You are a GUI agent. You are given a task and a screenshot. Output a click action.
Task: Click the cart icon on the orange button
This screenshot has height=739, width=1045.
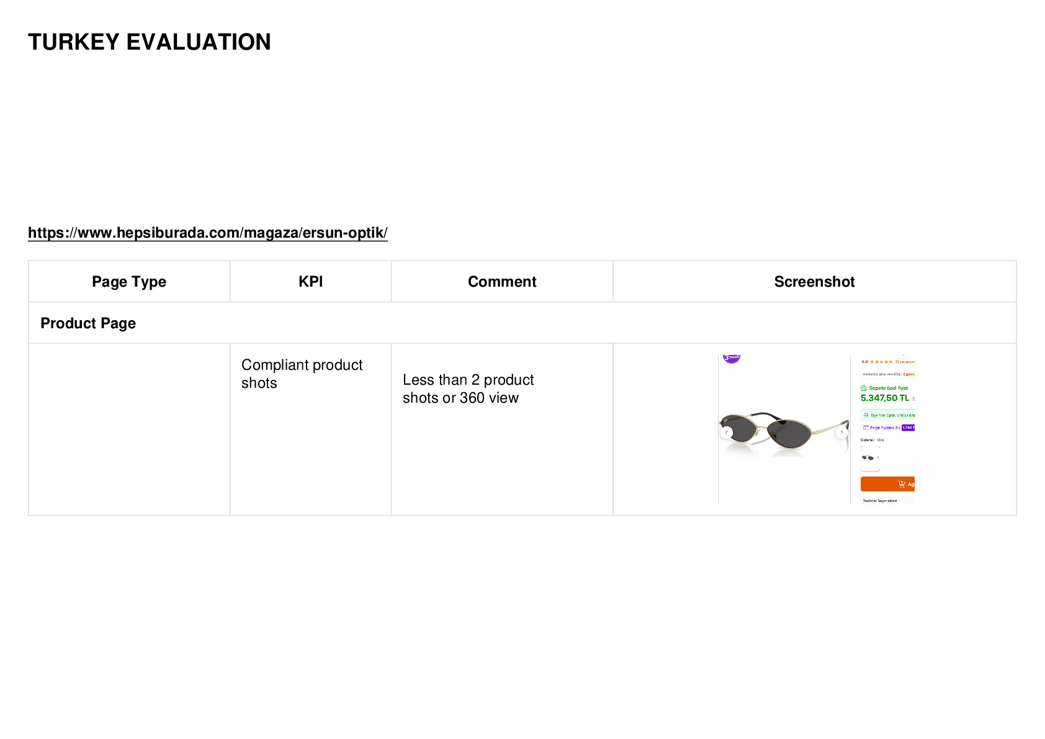[902, 484]
